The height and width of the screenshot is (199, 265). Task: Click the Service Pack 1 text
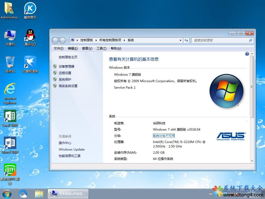[125, 88]
